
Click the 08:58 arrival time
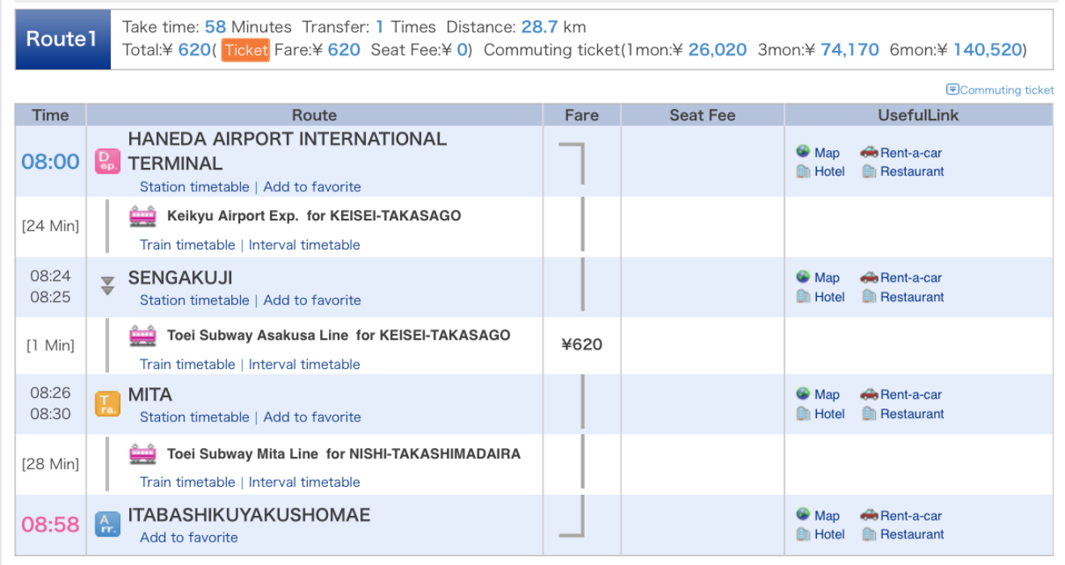50,525
